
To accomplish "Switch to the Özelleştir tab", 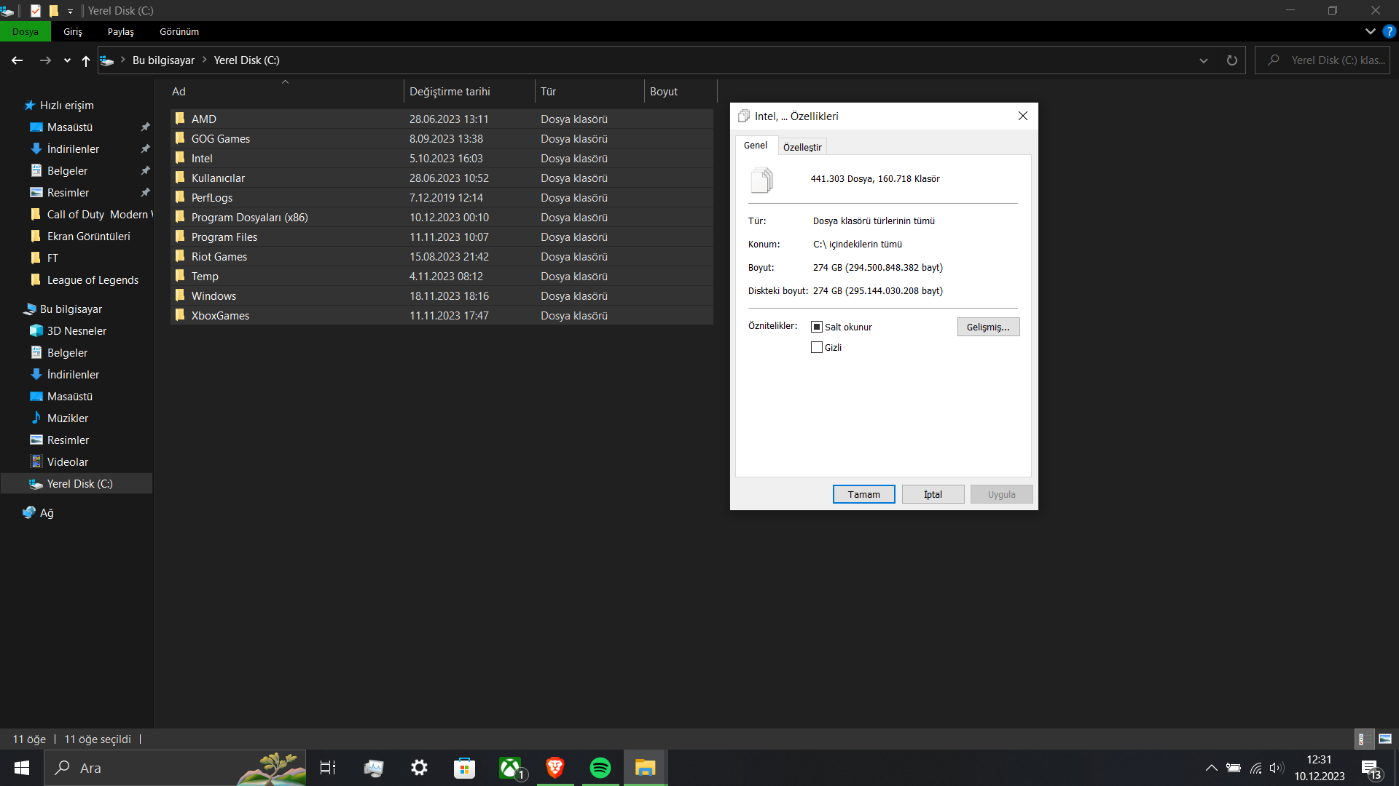I will point(802,147).
